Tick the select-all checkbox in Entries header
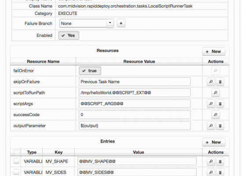Screen dimensions: 242x176 [17, 152]
